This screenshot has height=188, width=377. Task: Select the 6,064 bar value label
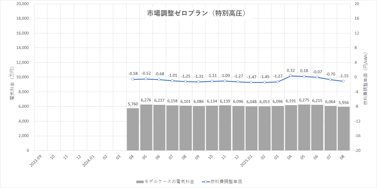point(330,102)
